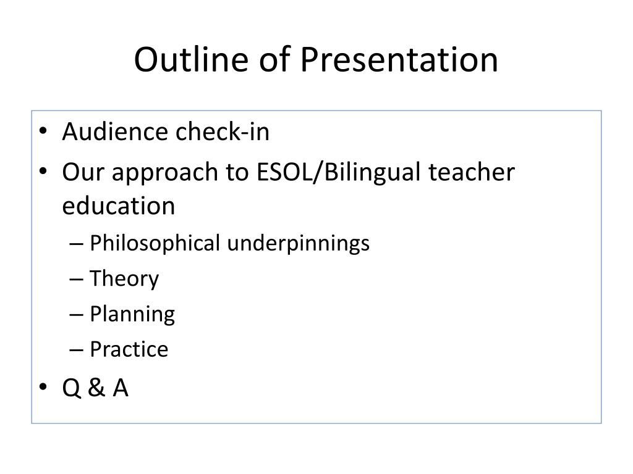This screenshot has width=633, height=474.
Task: Select the Audience check-in bullet text
Action: pos(166,132)
